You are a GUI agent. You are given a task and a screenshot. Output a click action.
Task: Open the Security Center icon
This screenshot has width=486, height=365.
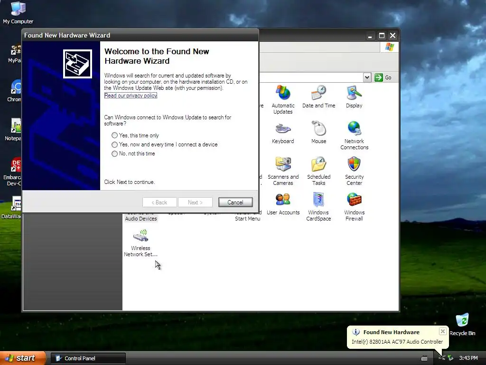(354, 171)
